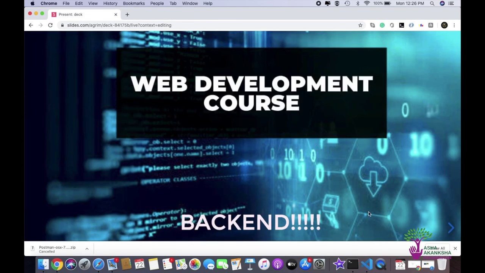This screenshot has height=273, width=485.
Task: Open the battery status '100%' menu
Action: [382, 3]
